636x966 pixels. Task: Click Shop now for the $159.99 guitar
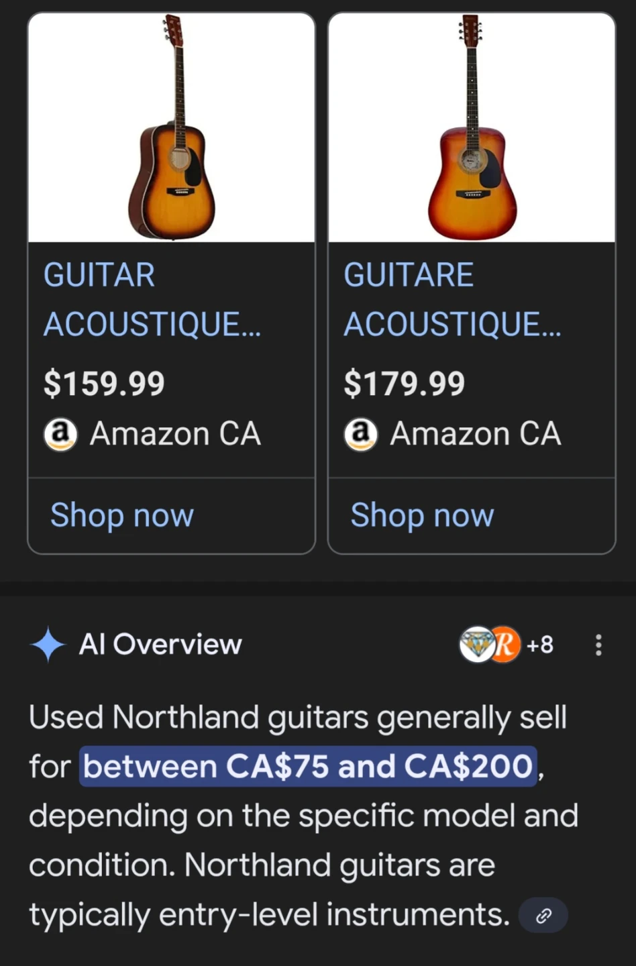pyautogui.click(x=122, y=515)
